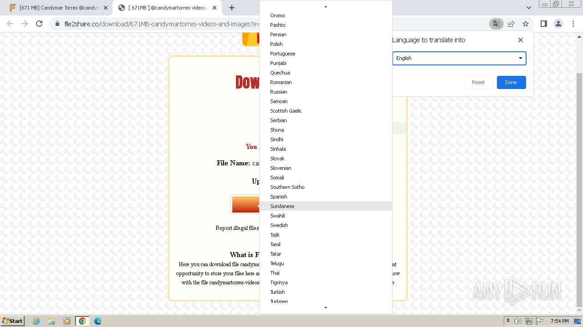
Task: Launch Internet Explorer from taskbar
Action: point(36,321)
